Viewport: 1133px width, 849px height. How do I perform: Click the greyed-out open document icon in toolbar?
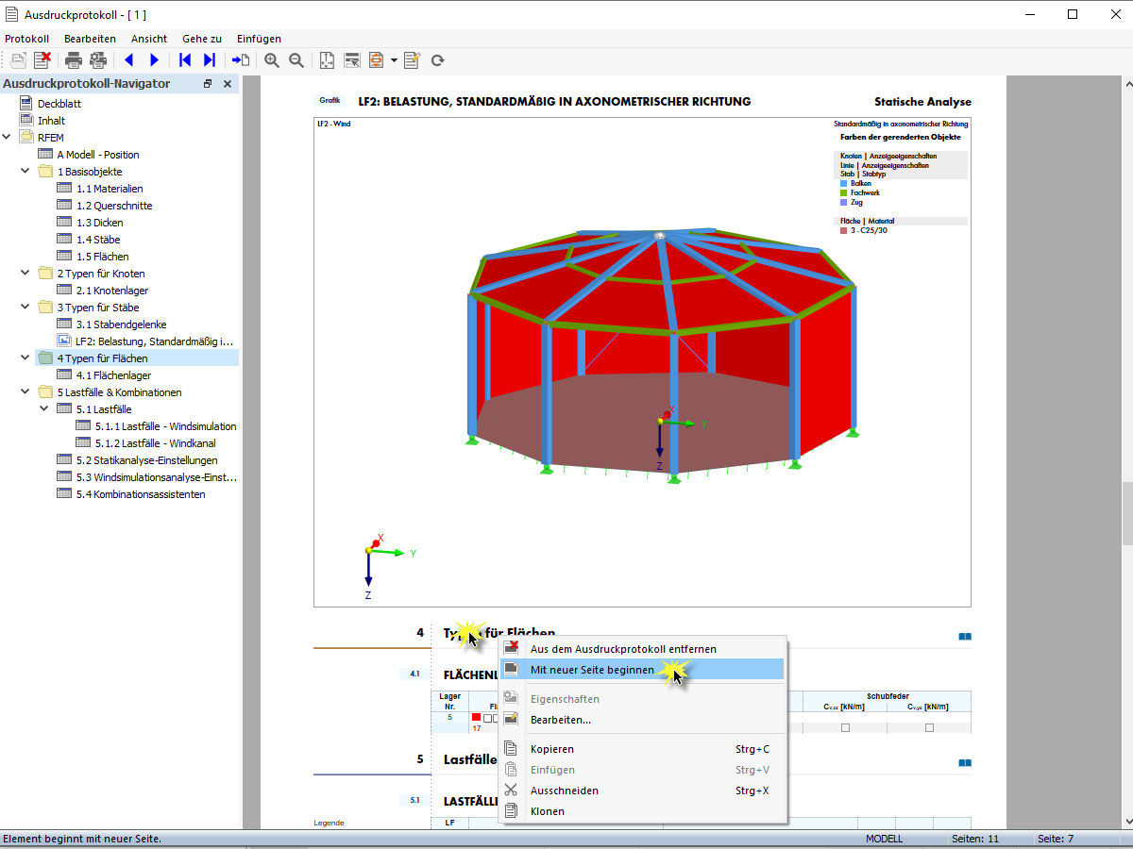coord(18,60)
